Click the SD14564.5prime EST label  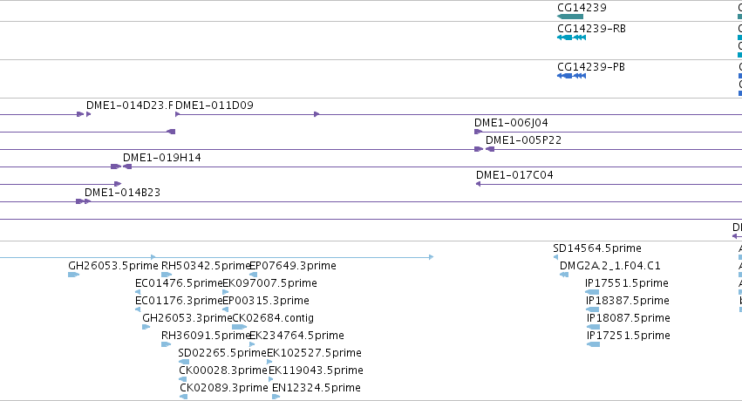(x=597, y=248)
